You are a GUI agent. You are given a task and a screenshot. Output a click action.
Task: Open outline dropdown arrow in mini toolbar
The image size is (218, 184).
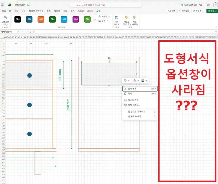pos(146,81)
